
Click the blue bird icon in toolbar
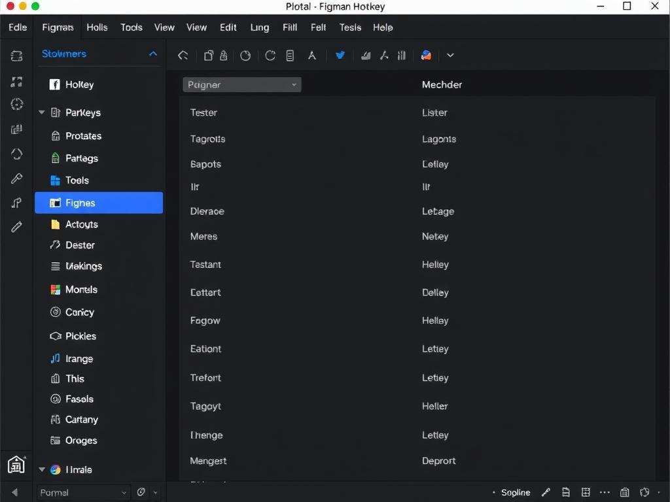click(340, 55)
